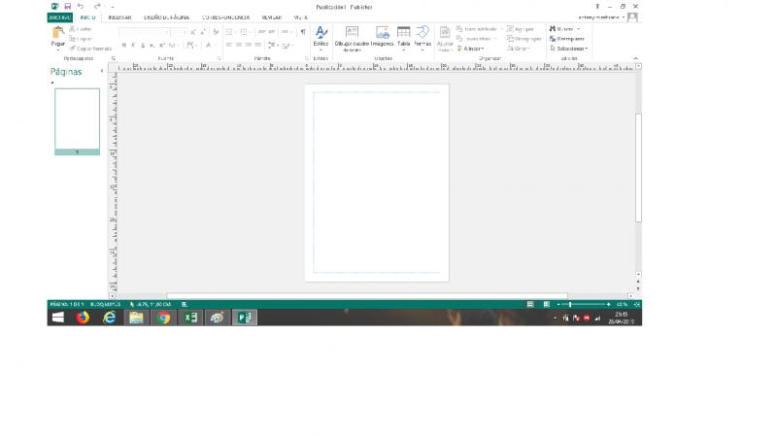Click Agrupar in Organizar group
The image size is (777, 436).
click(521, 29)
